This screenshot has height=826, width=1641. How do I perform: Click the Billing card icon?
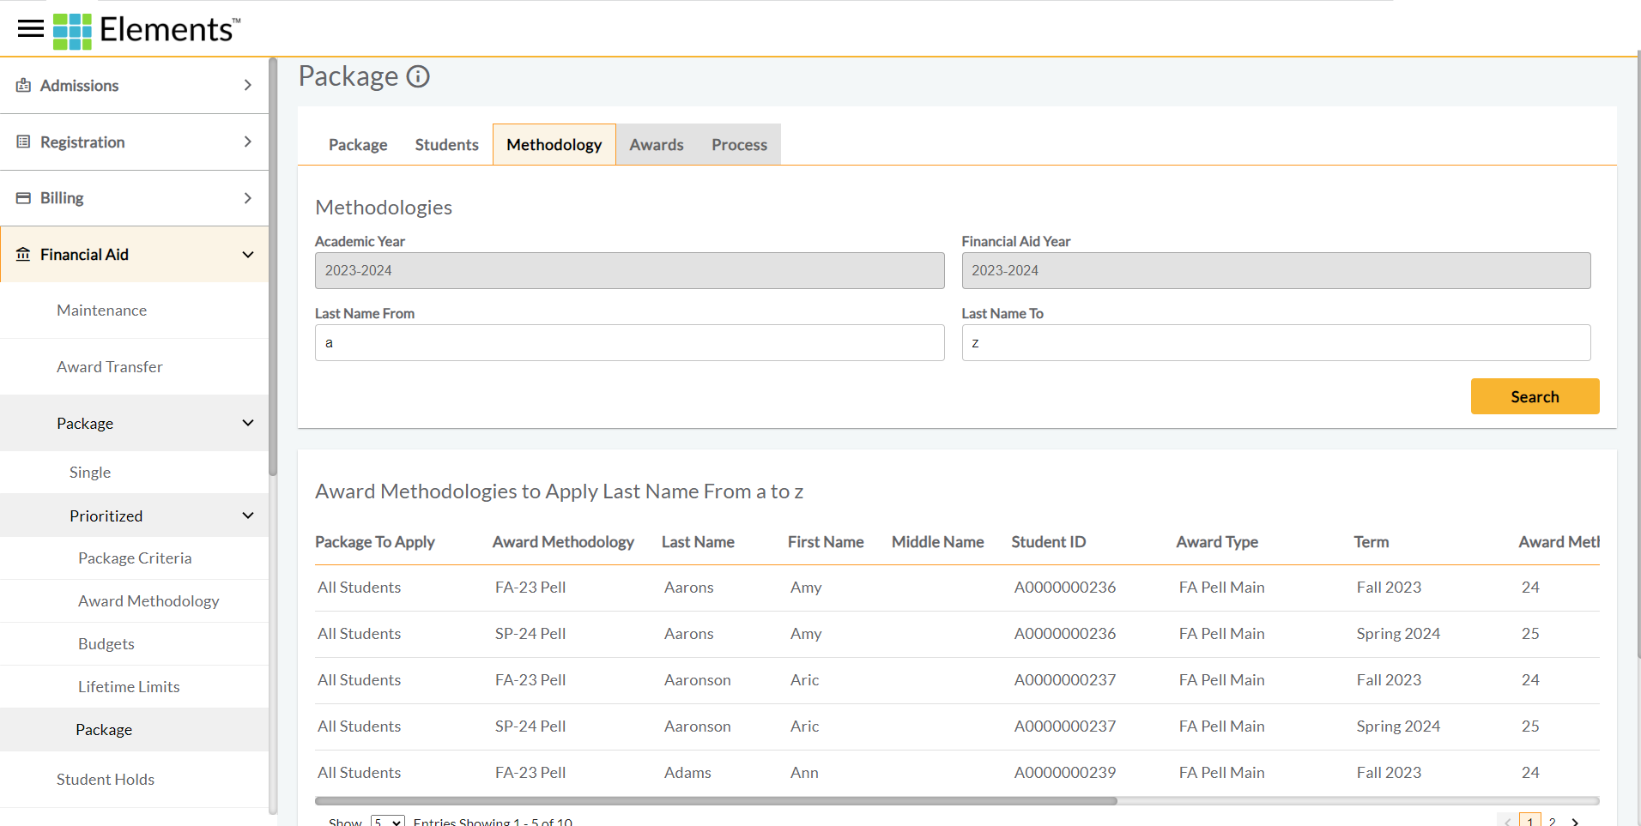pos(23,198)
